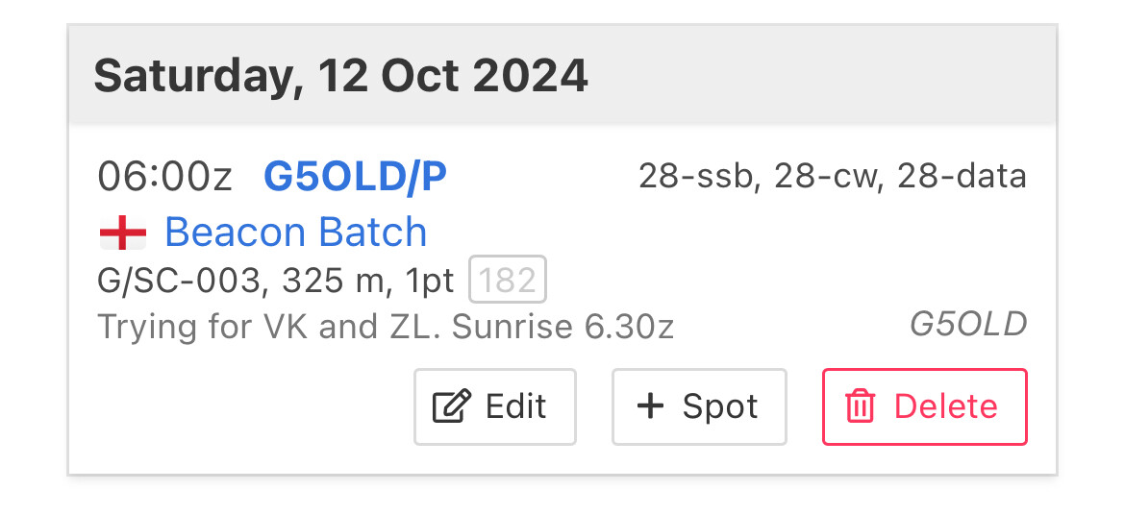Delete the Beacon Batch alert
Viewport: 1125px width, 515px height.
tap(925, 406)
